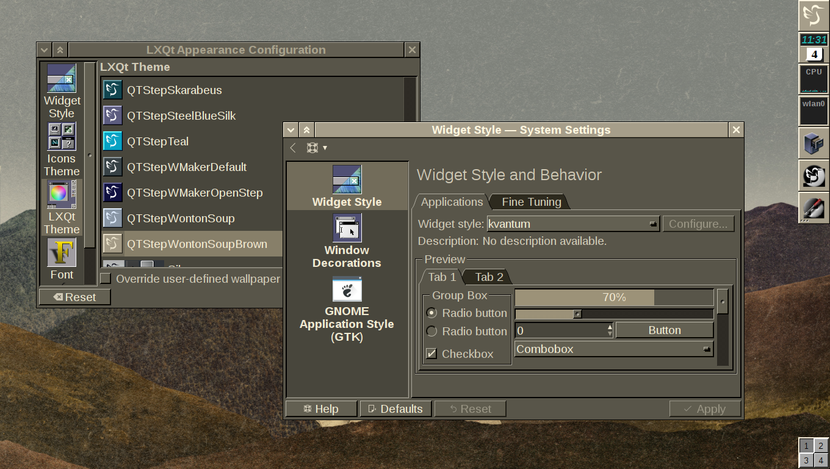Open Window Decorations in System Settings sidebar
The image size is (830, 469).
tap(347, 241)
